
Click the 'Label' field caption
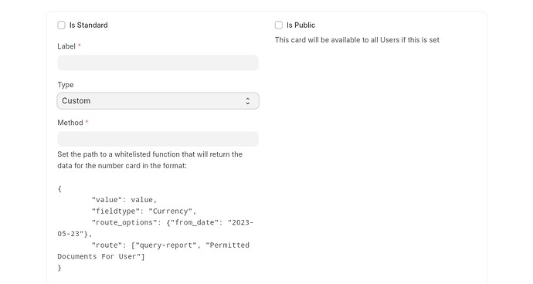point(66,46)
